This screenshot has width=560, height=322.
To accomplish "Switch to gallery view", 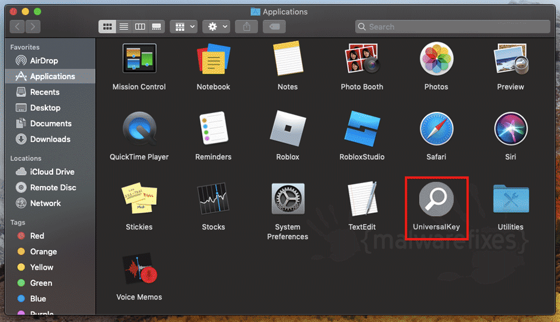I will 156,26.
